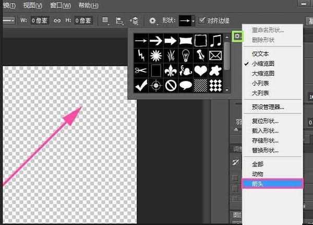Select the bold block arrow shape

(x=171, y=41)
